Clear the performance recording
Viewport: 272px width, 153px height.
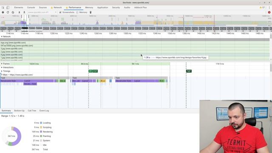[13, 12]
